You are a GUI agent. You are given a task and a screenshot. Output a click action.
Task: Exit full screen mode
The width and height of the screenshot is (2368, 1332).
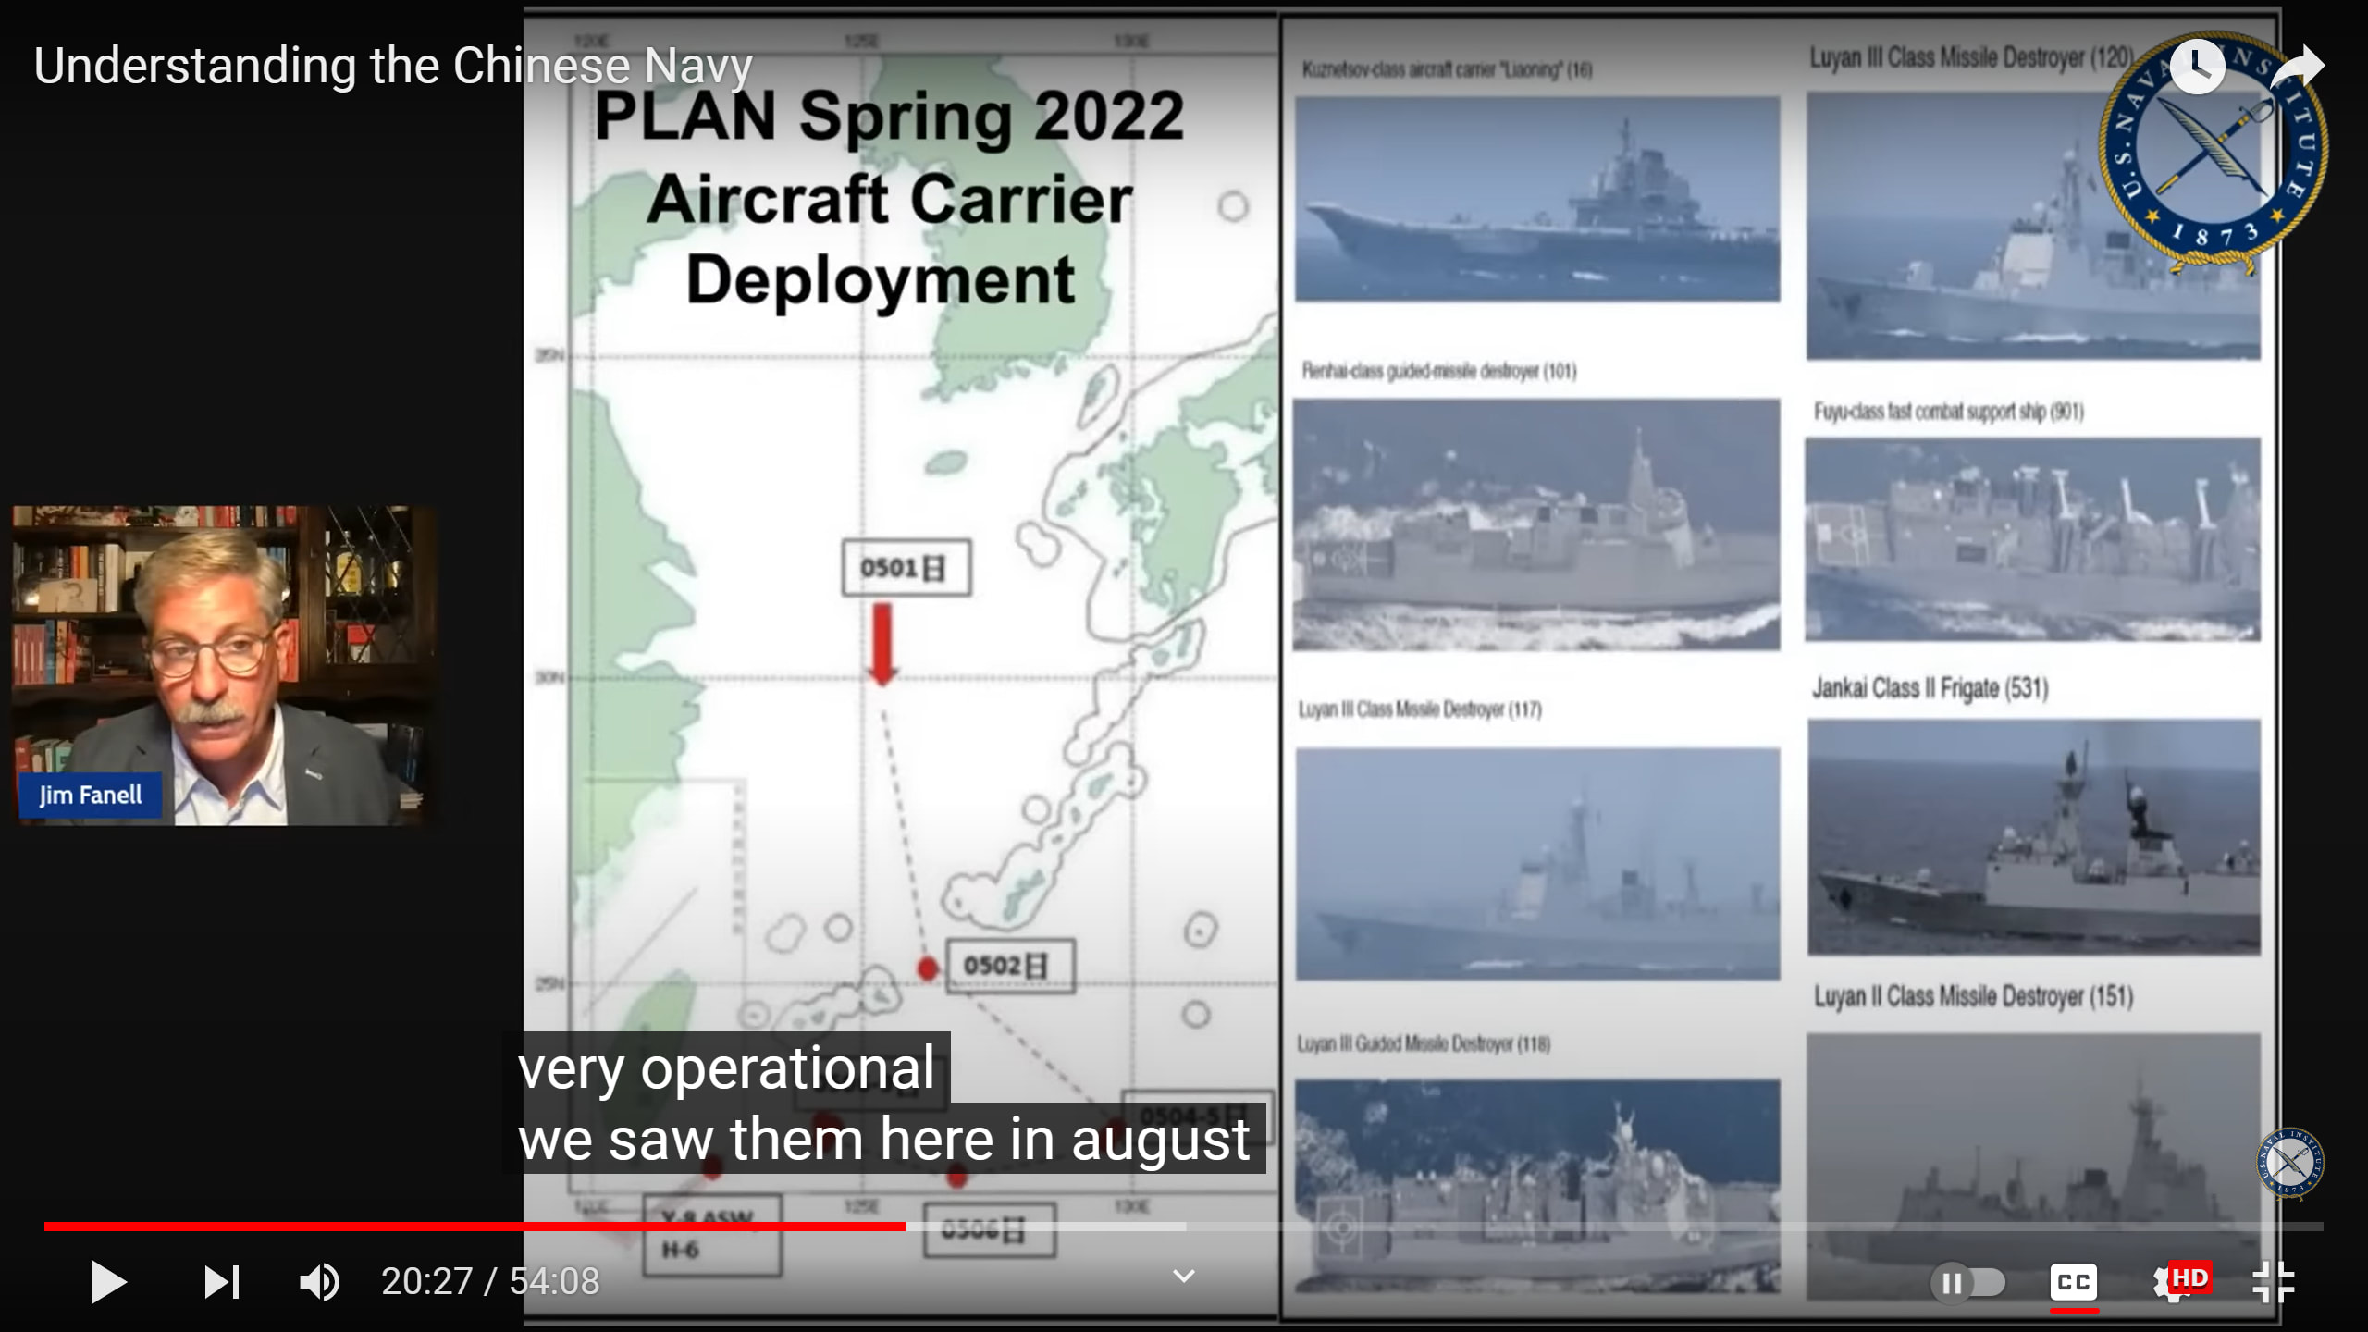[2274, 1282]
